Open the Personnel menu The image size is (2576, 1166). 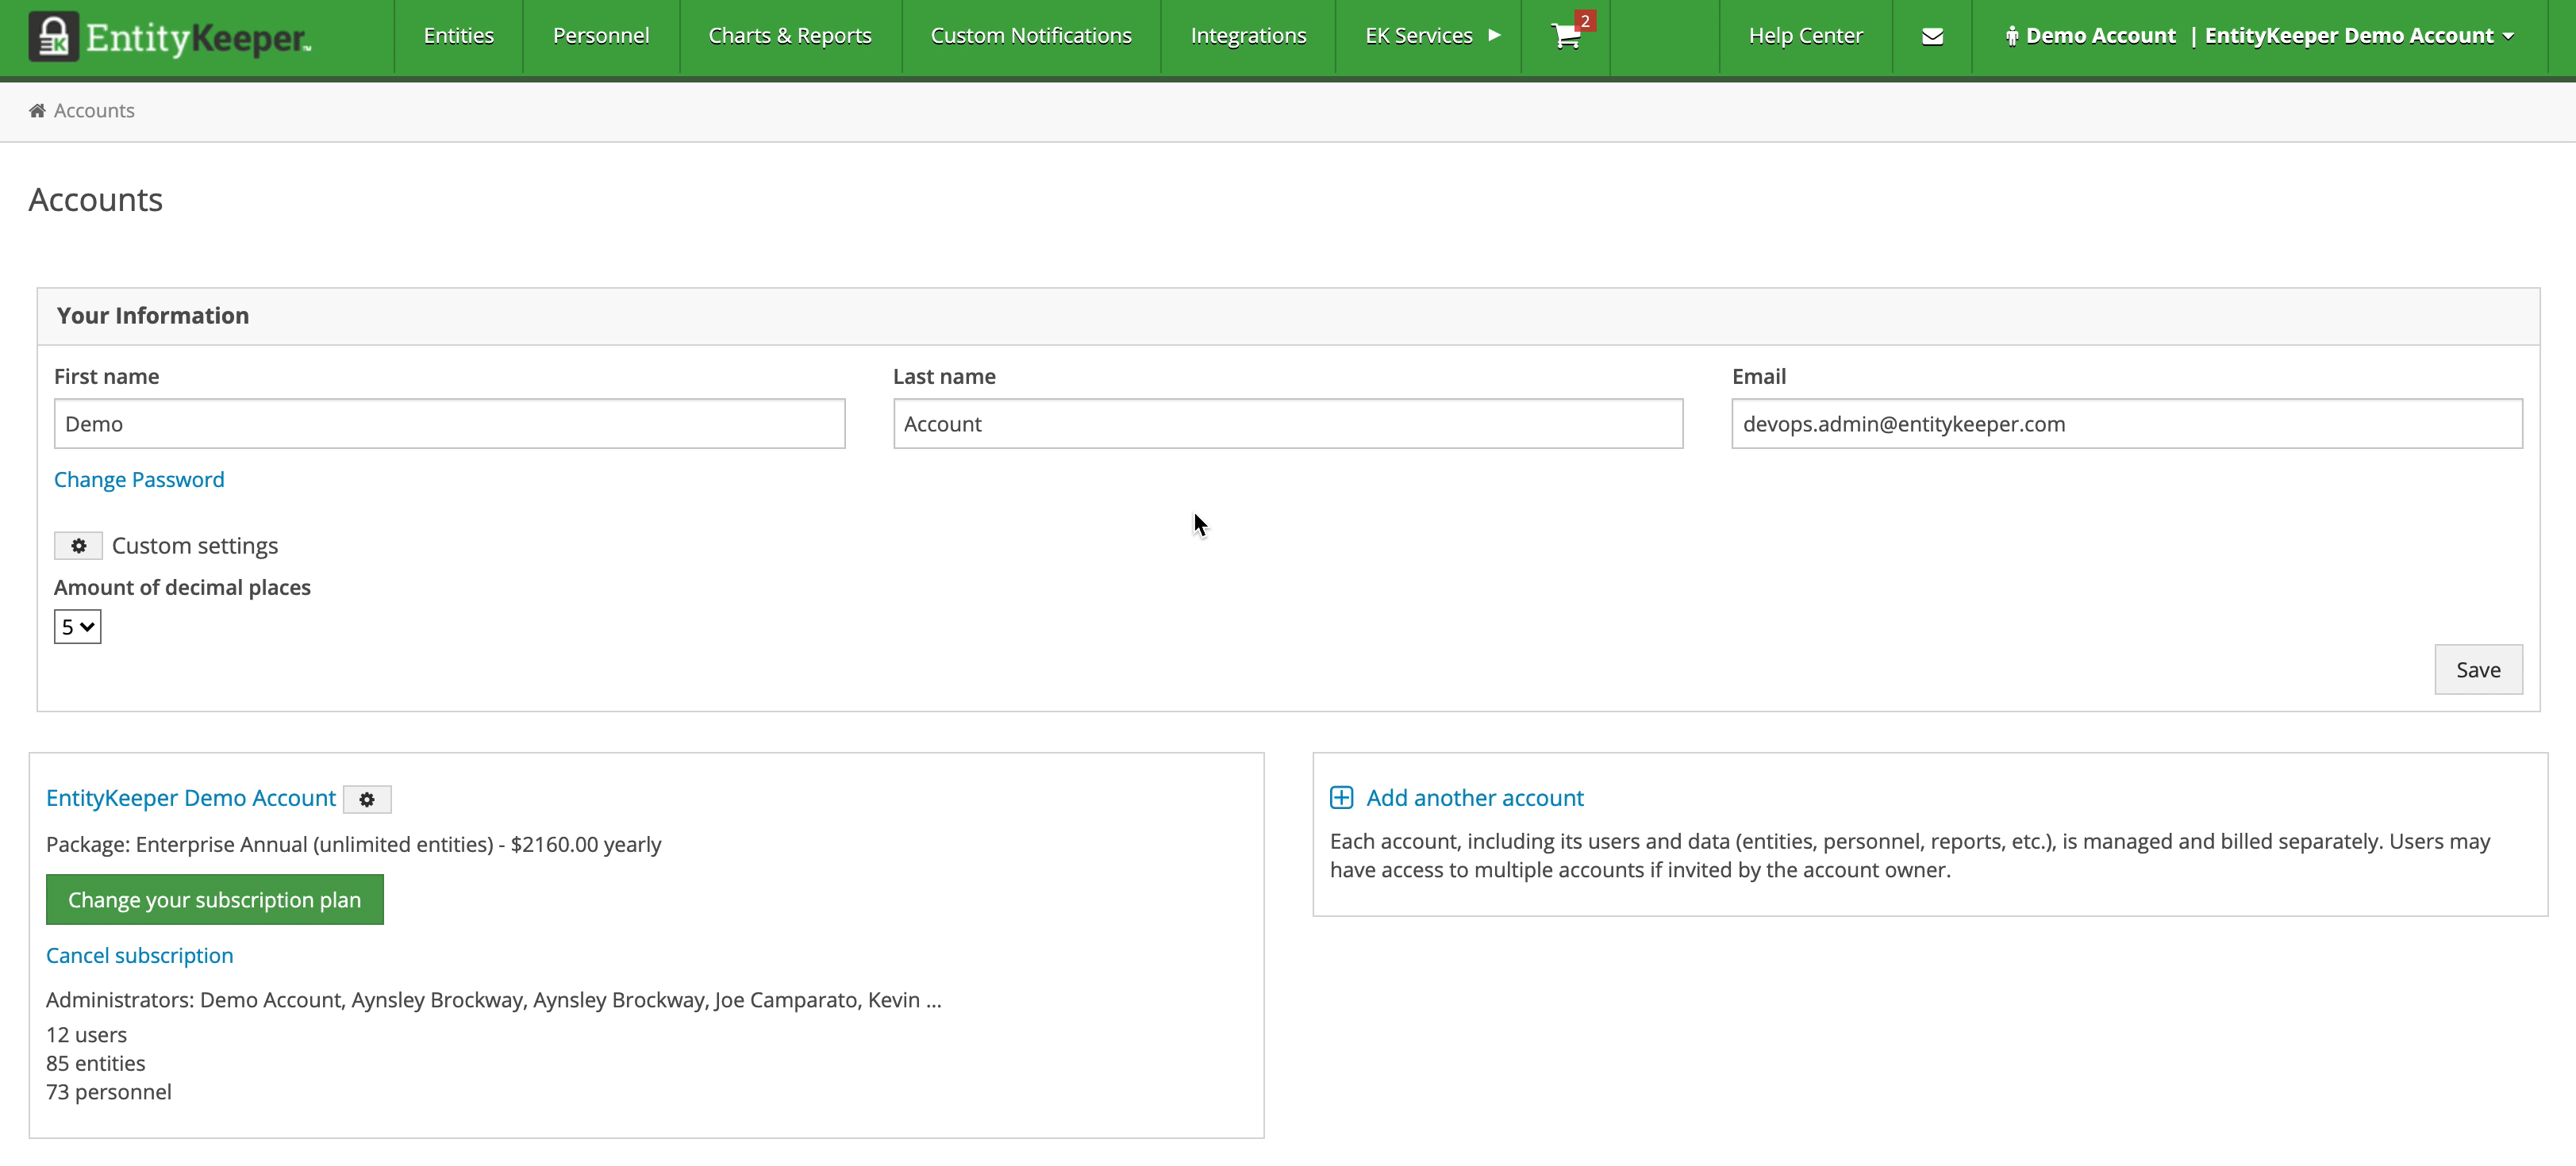tap(601, 36)
